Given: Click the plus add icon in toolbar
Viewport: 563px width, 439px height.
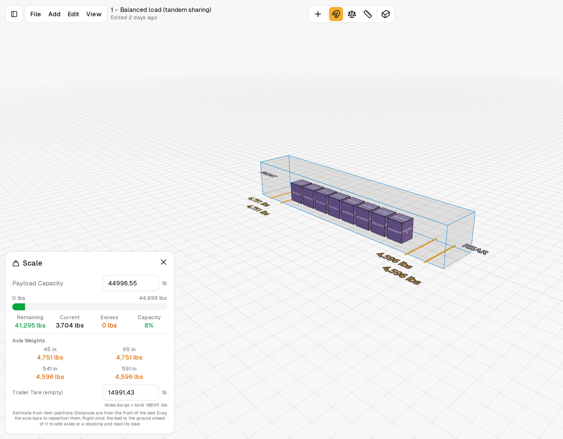Looking at the screenshot, I should click(318, 14).
